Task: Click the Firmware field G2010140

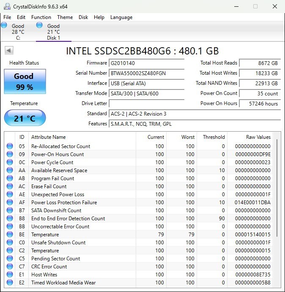Action: click(x=146, y=63)
